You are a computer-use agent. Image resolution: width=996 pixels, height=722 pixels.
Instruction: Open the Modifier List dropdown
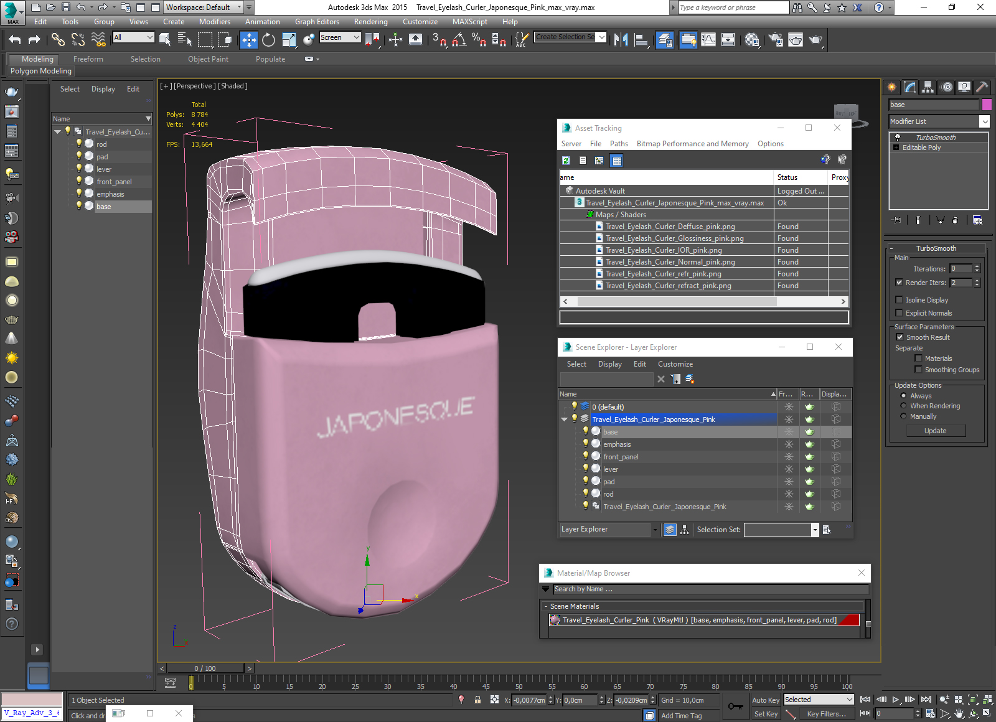[x=984, y=121]
